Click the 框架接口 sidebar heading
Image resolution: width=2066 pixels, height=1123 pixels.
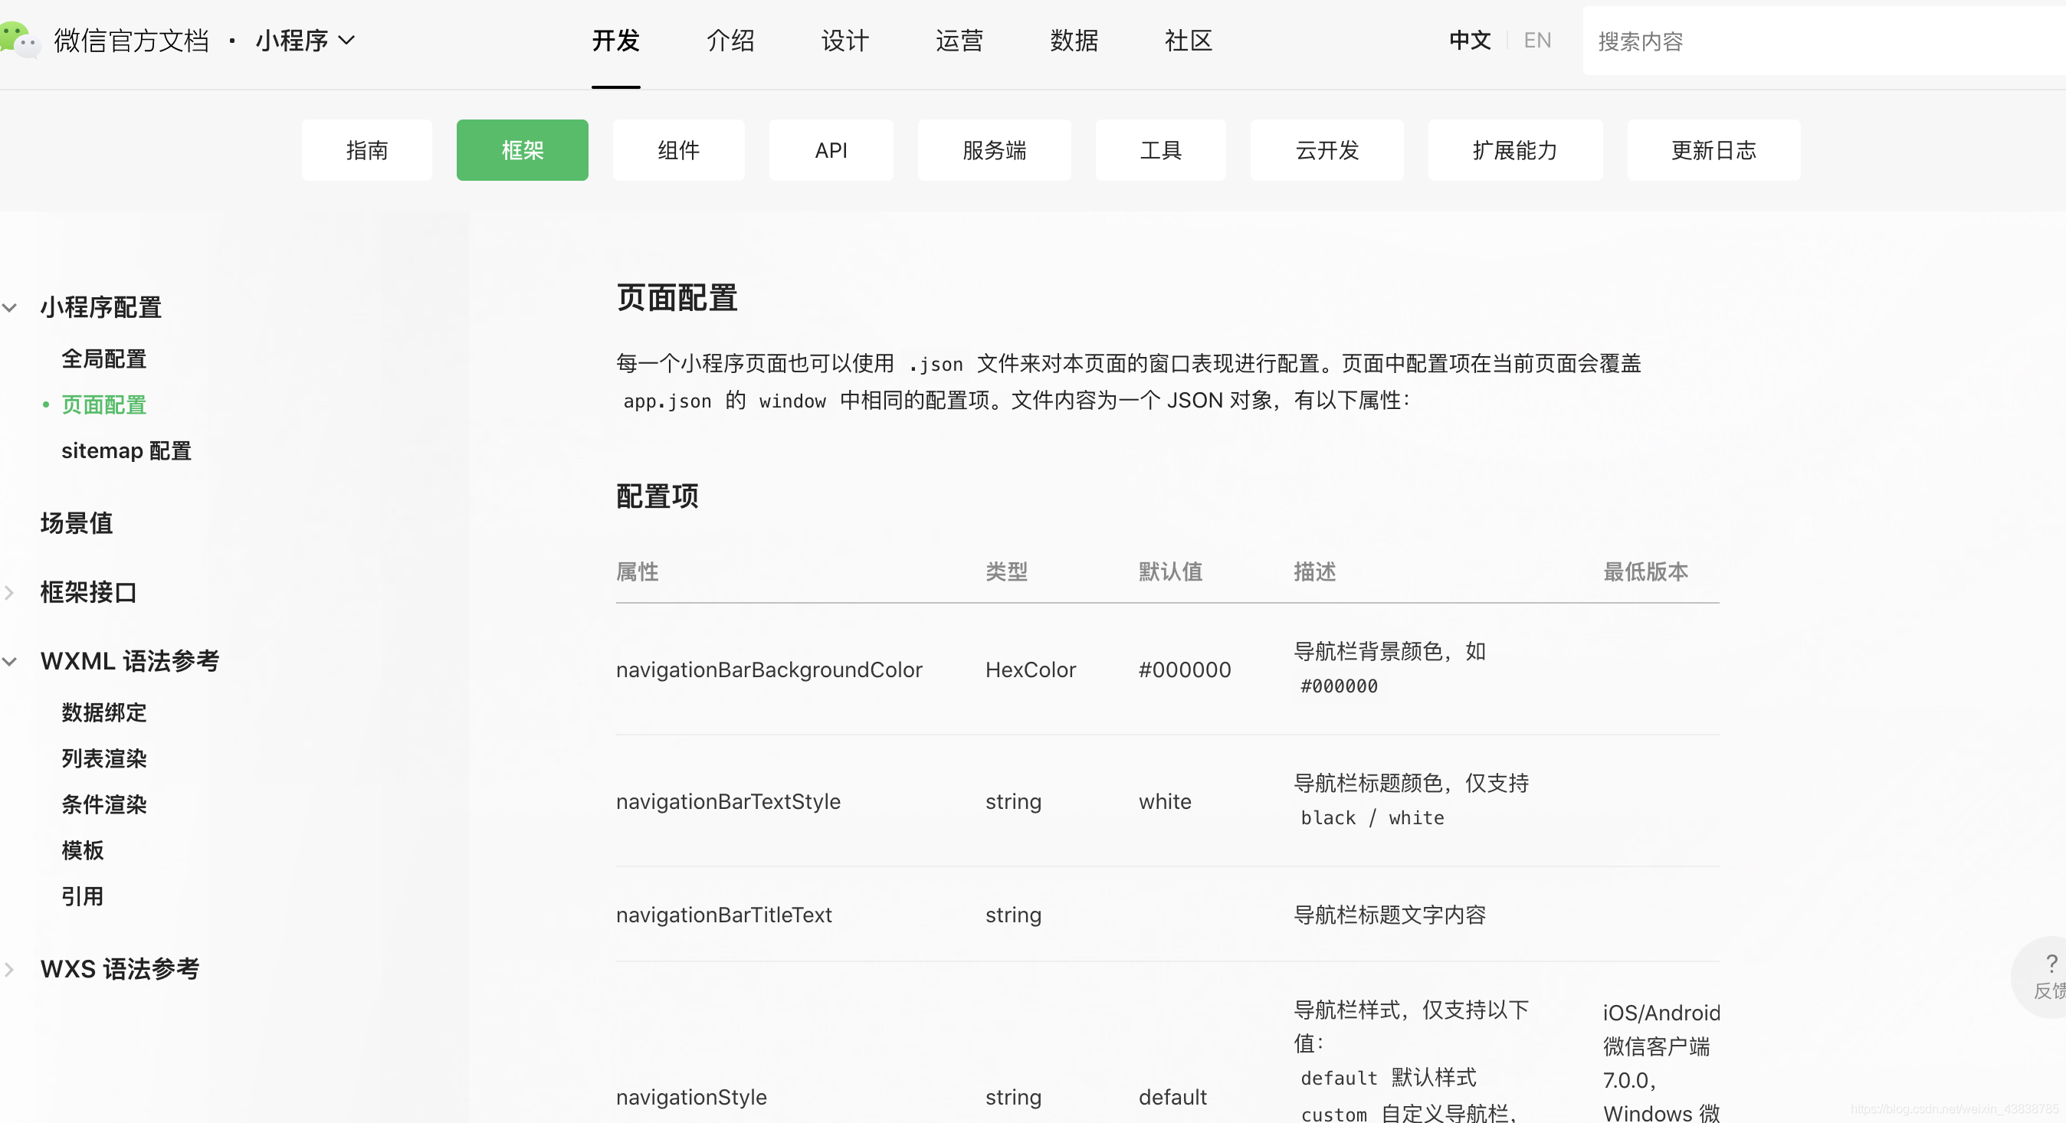coord(89,592)
